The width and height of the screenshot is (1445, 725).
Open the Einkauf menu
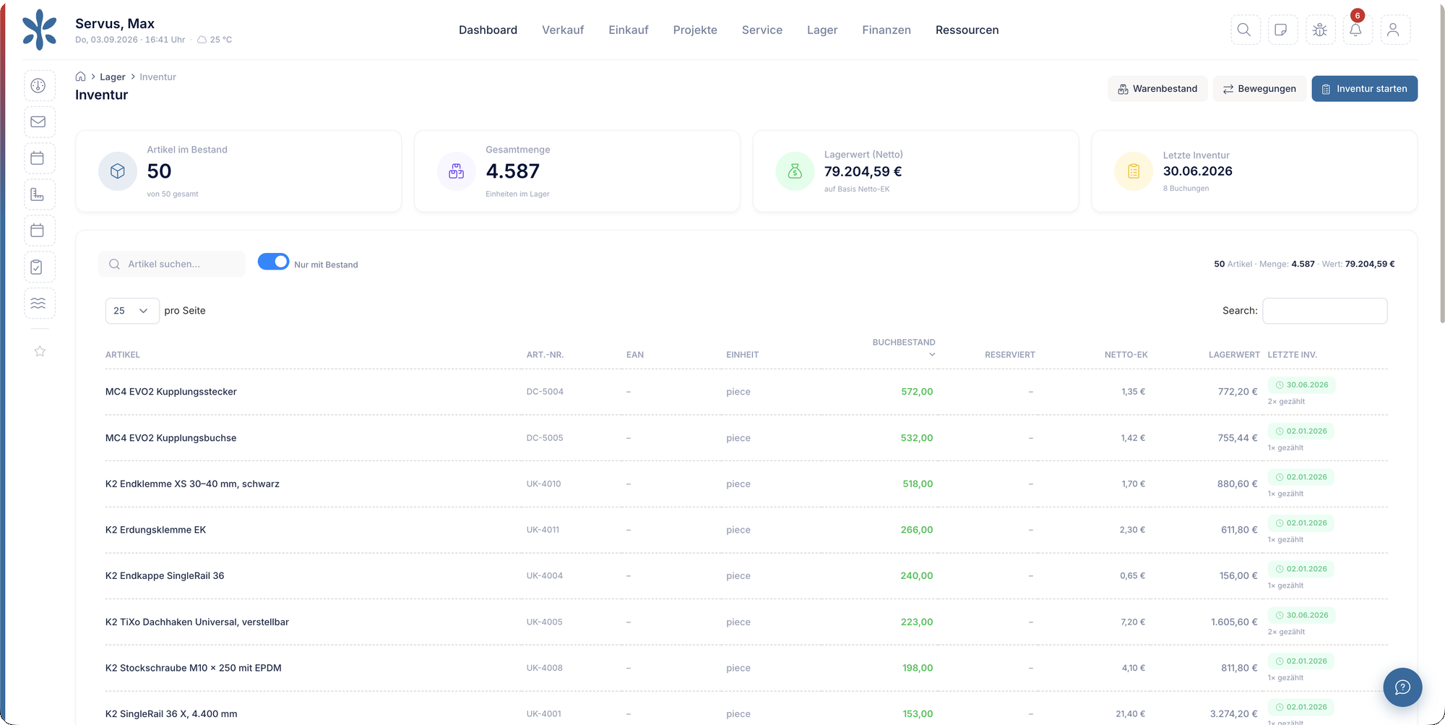[629, 30]
